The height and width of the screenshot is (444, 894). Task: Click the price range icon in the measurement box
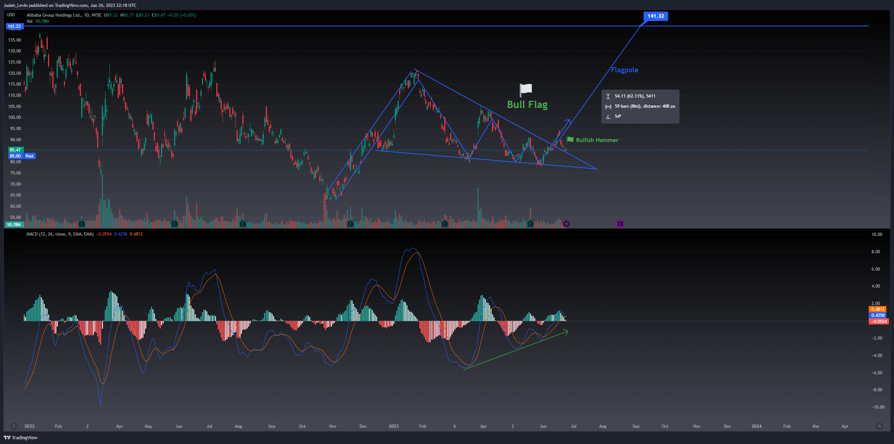click(608, 96)
